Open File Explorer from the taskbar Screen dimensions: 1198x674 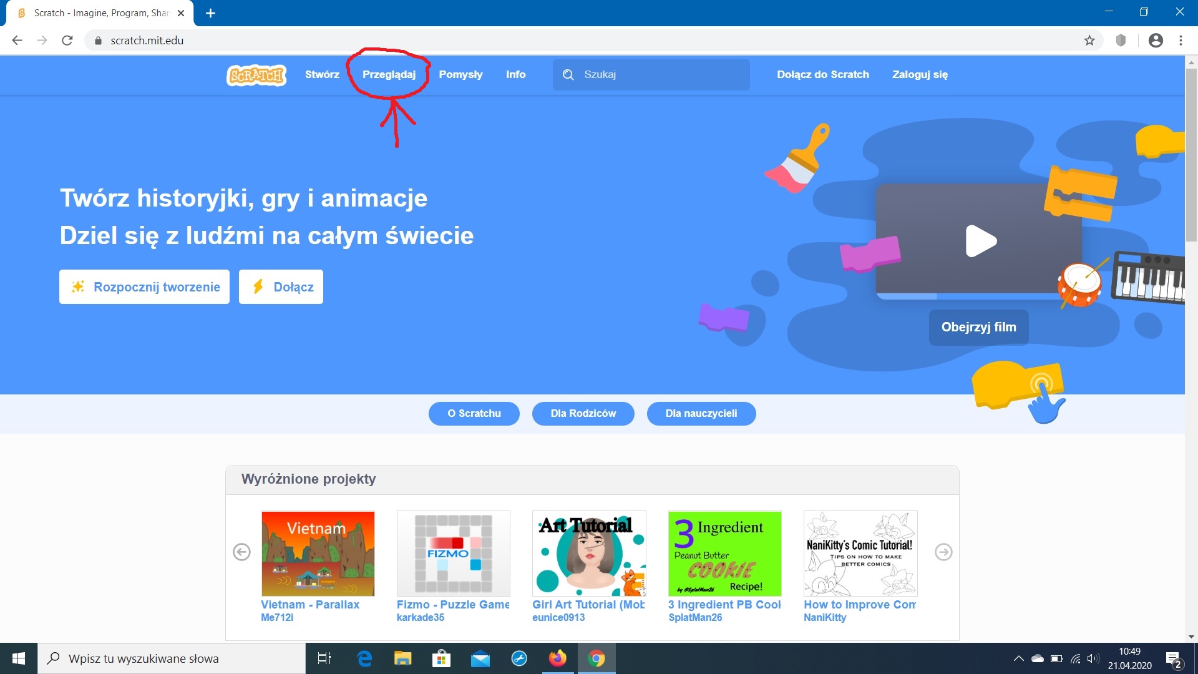(403, 658)
